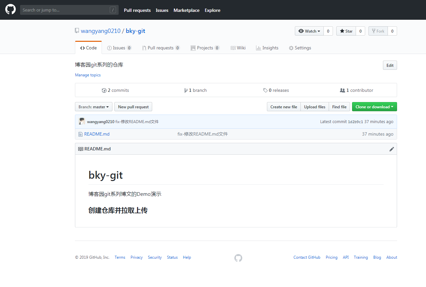Open the Help footer link
The height and width of the screenshot is (287, 426).
click(187, 257)
